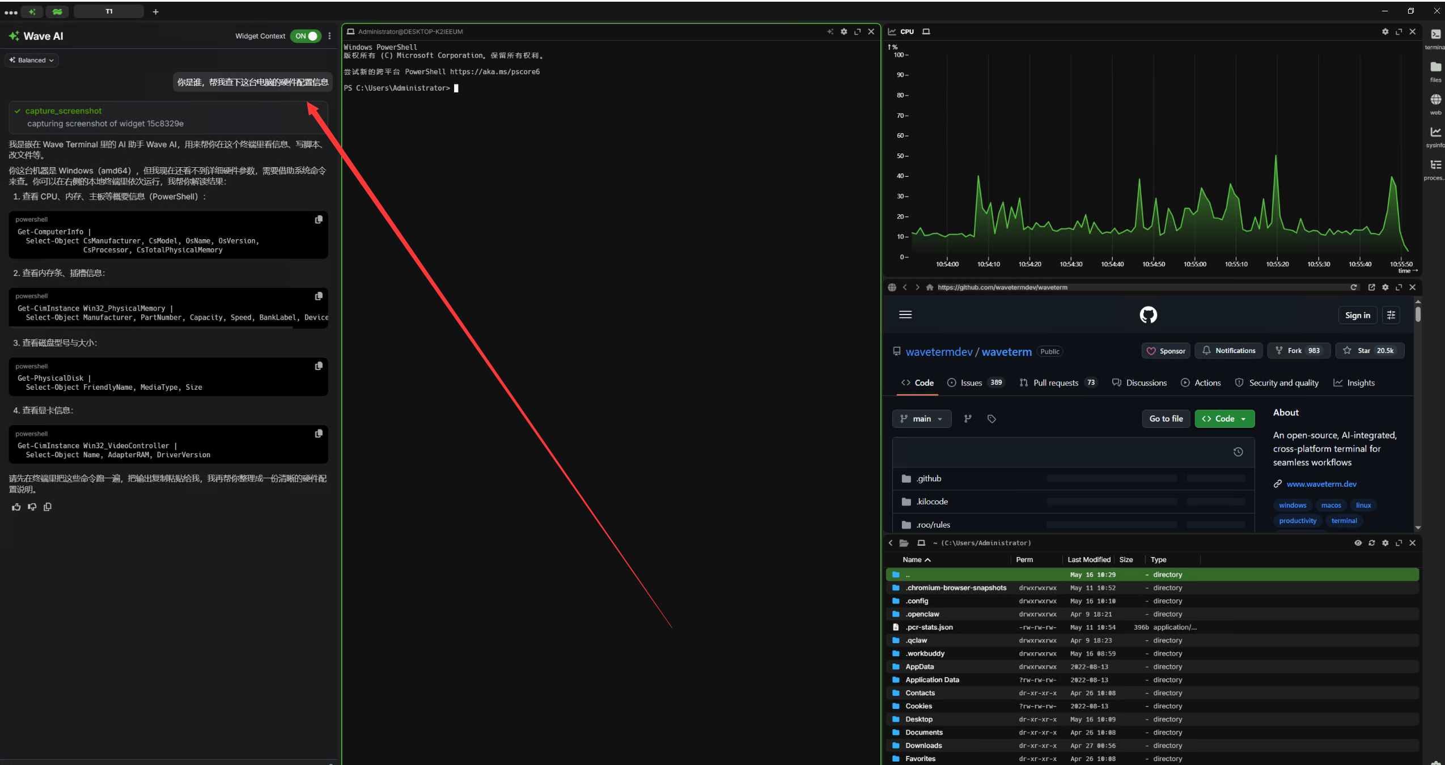The width and height of the screenshot is (1445, 765).
Task: Click the Go to file button
Action: [1166, 419]
